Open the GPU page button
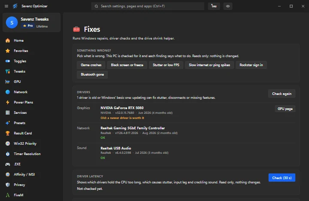The width and height of the screenshot is (309, 201). (x=285, y=109)
